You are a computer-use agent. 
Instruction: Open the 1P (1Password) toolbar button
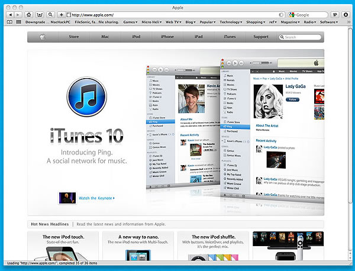335,15
